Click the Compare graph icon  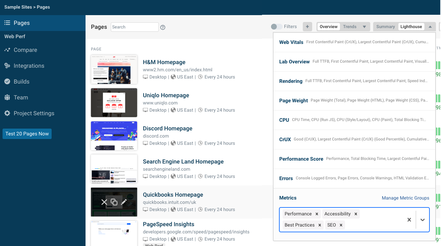7,50
